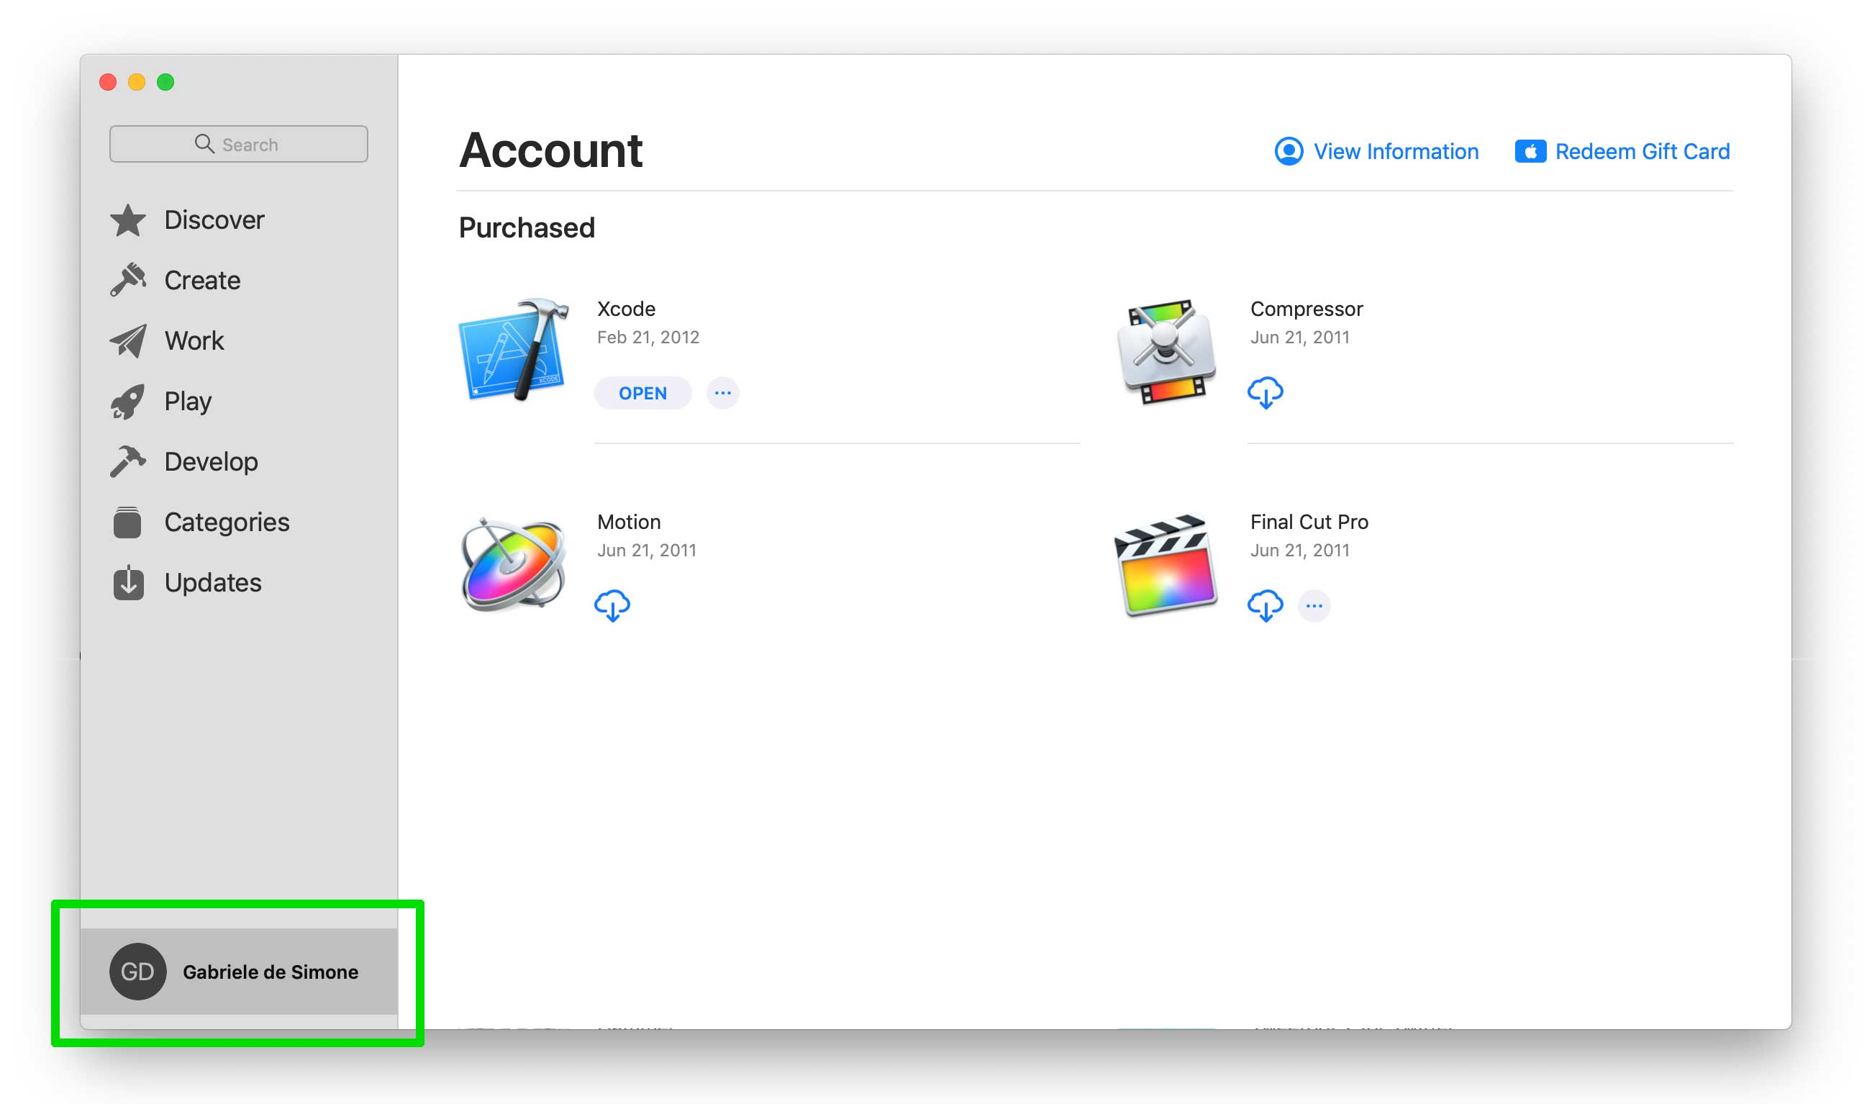Click the green full-screen window button
This screenshot has width=1872, height=1104.
165,82
